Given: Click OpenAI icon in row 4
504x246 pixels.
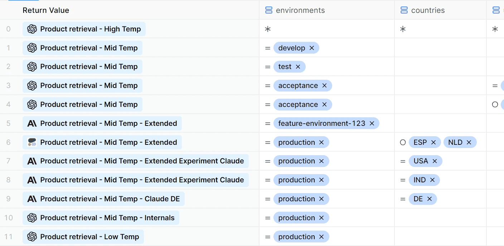Looking at the screenshot, I should coord(32,105).
